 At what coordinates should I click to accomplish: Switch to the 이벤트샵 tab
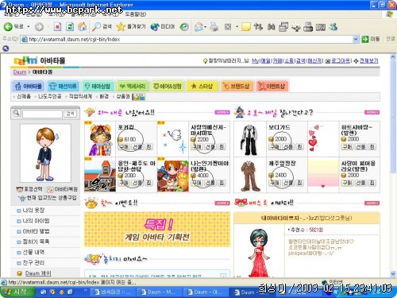[x=272, y=86]
